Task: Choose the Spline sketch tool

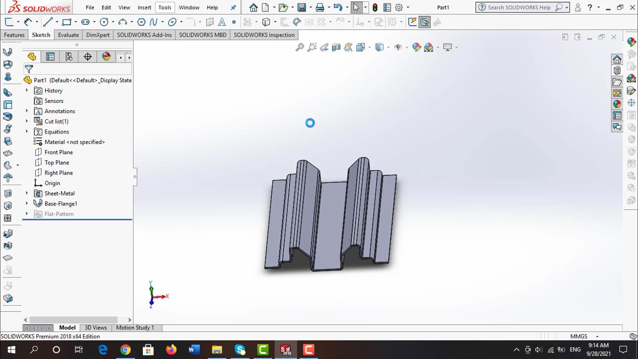Action: [x=153, y=22]
